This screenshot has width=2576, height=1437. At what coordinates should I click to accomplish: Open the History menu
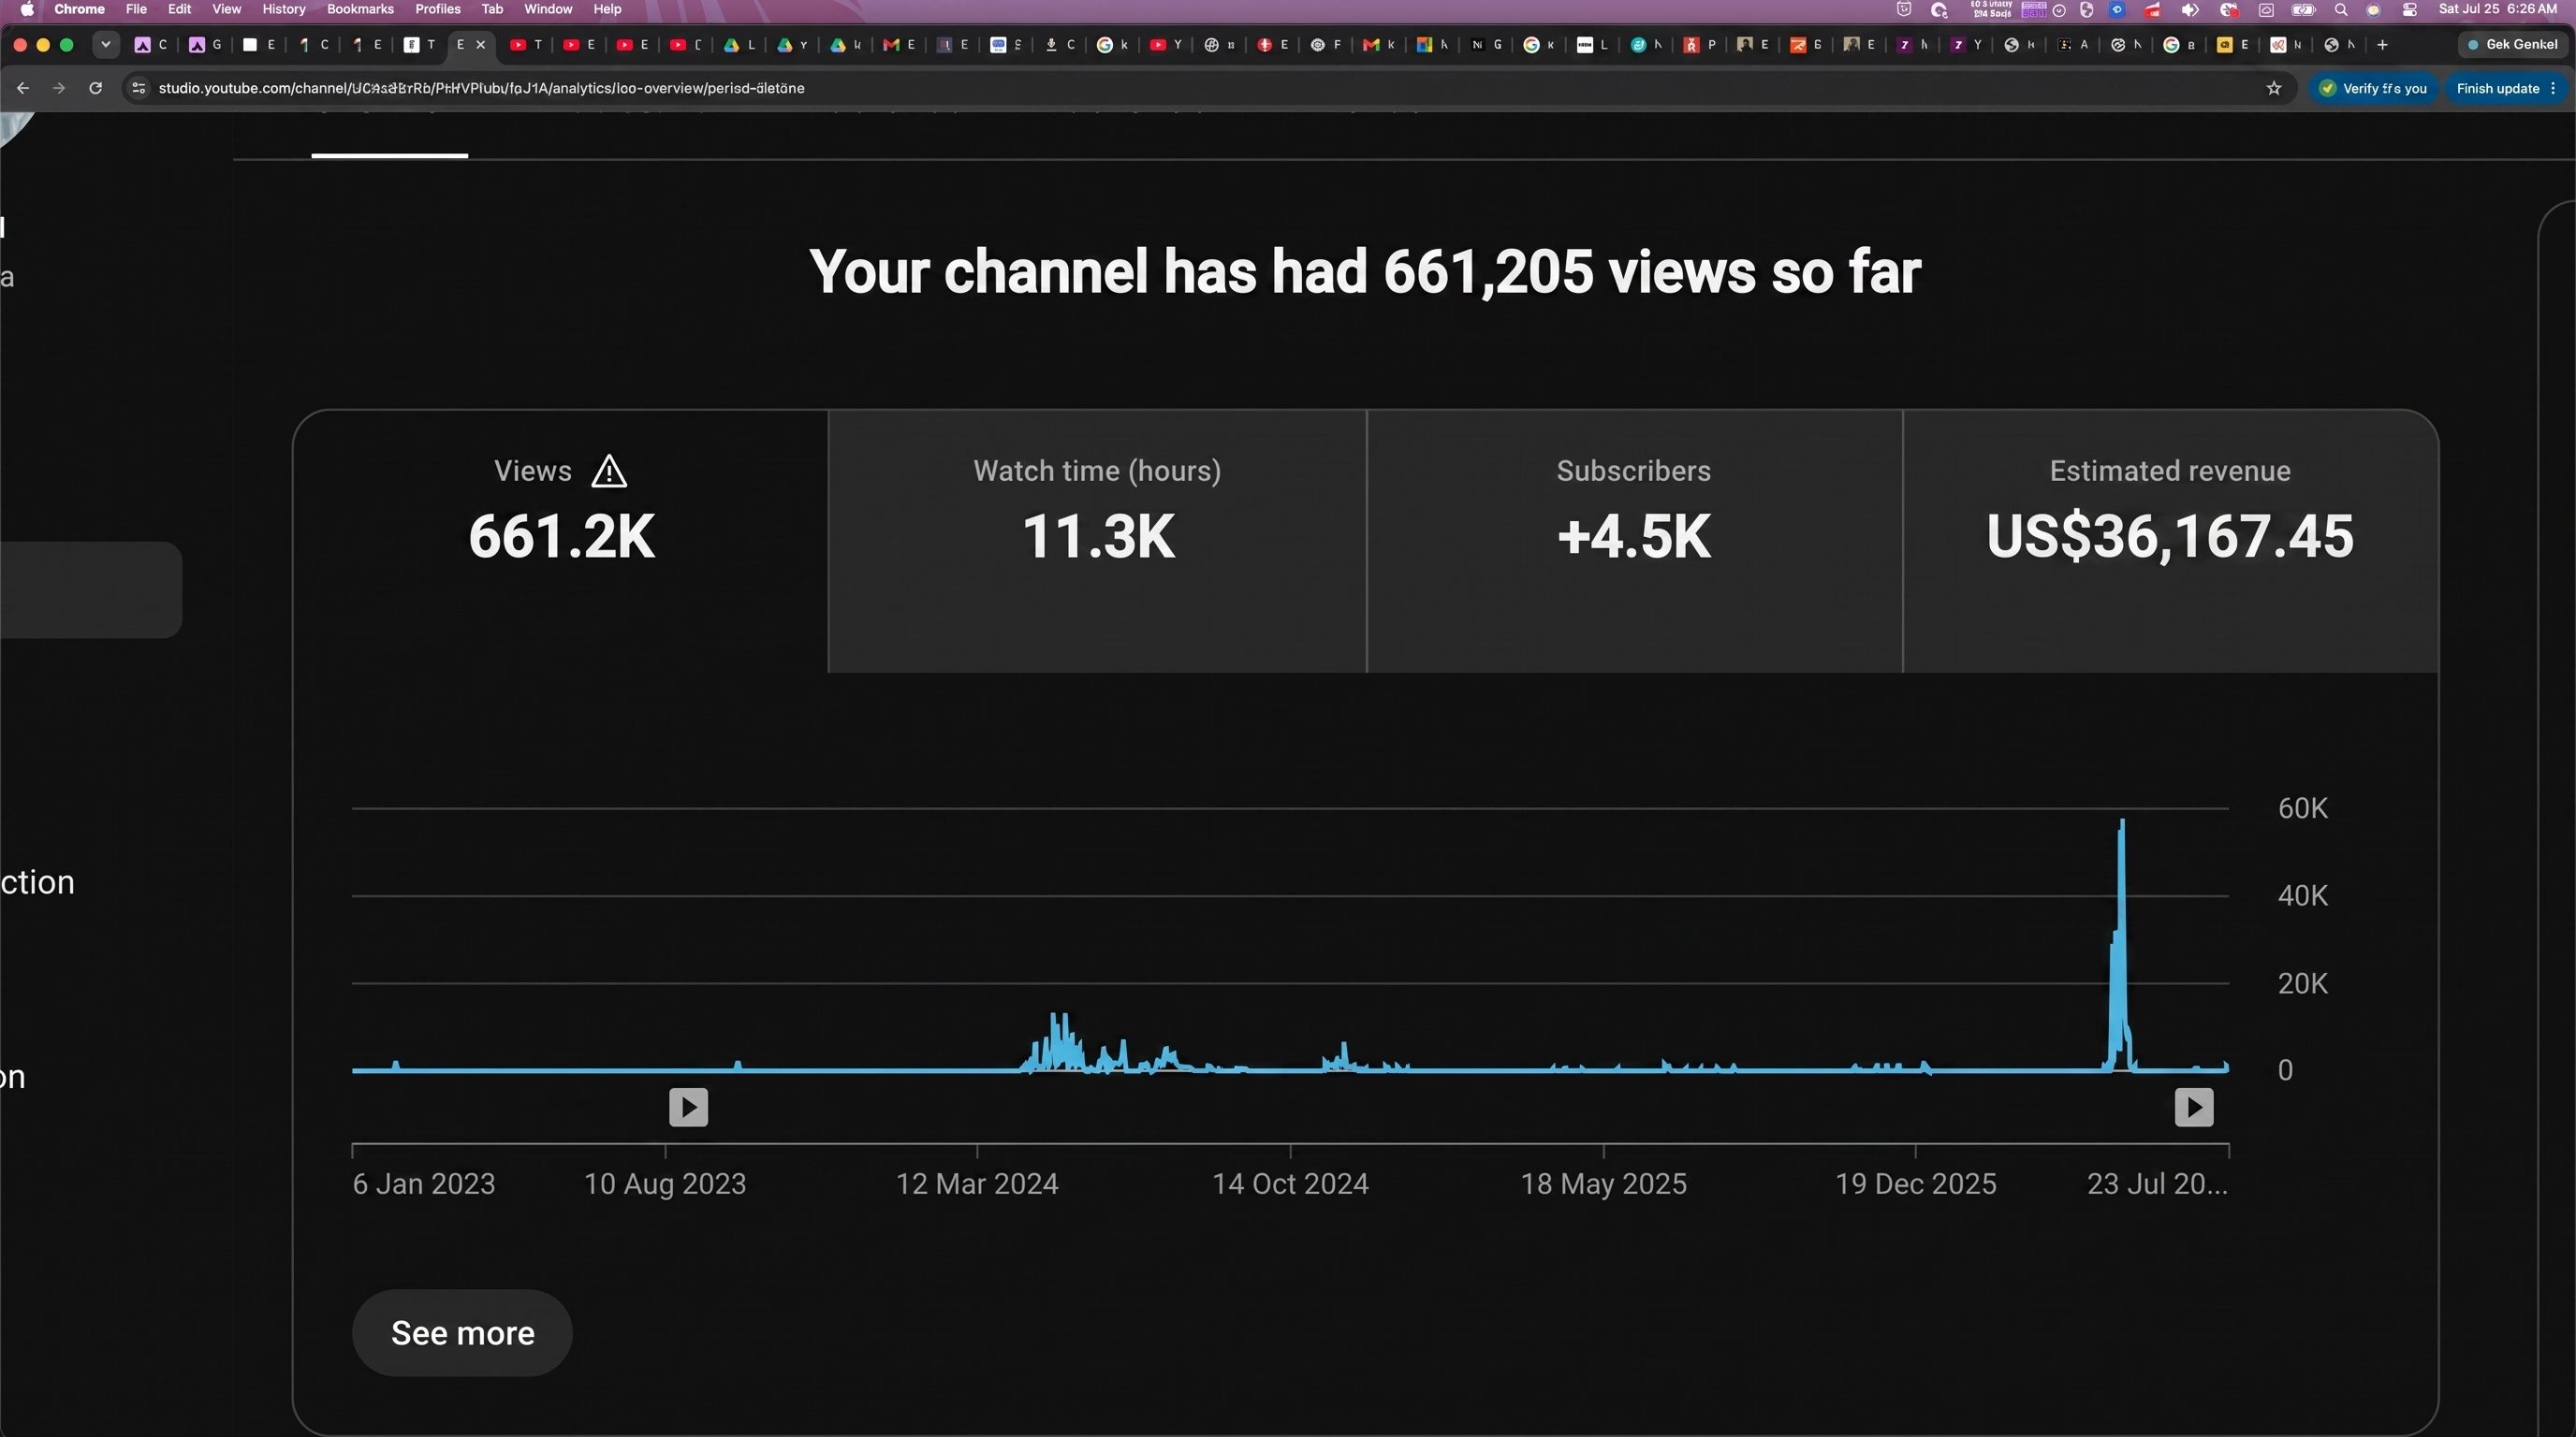pyautogui.click(x=283, y=9)
